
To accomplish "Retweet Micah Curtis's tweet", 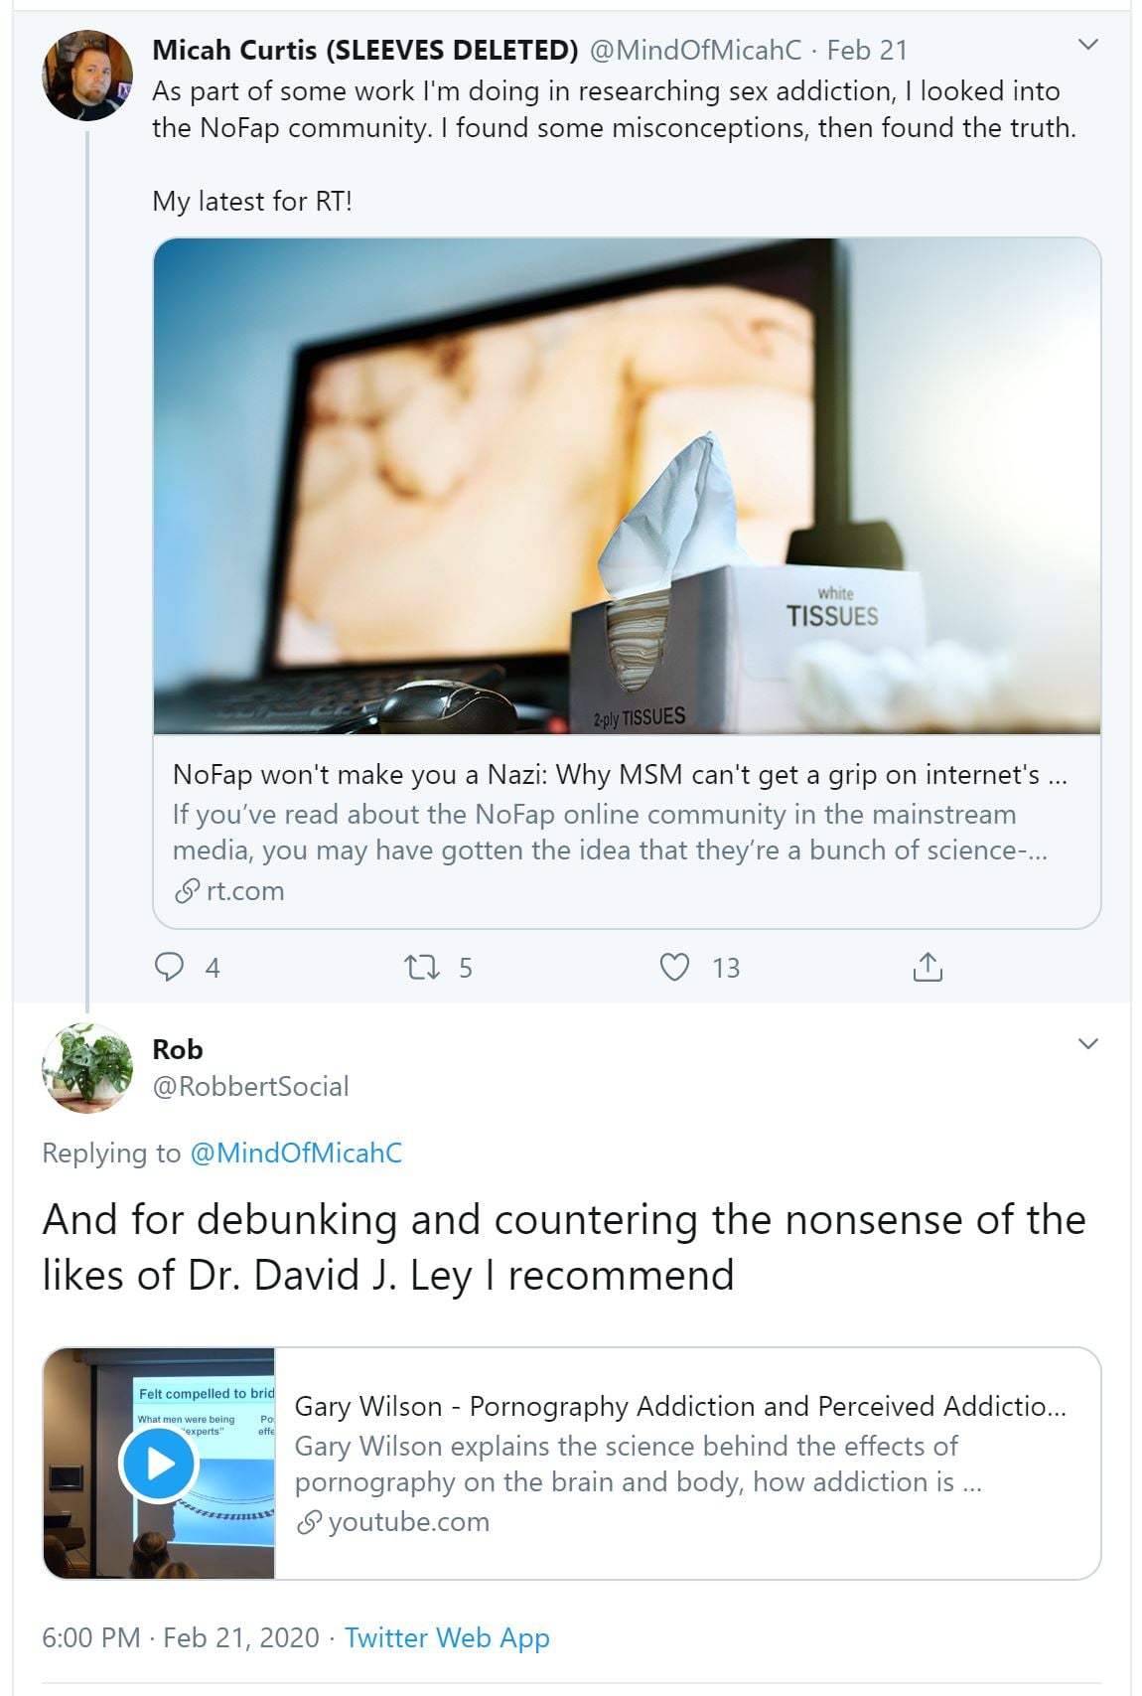I will [x=422, y=967].
